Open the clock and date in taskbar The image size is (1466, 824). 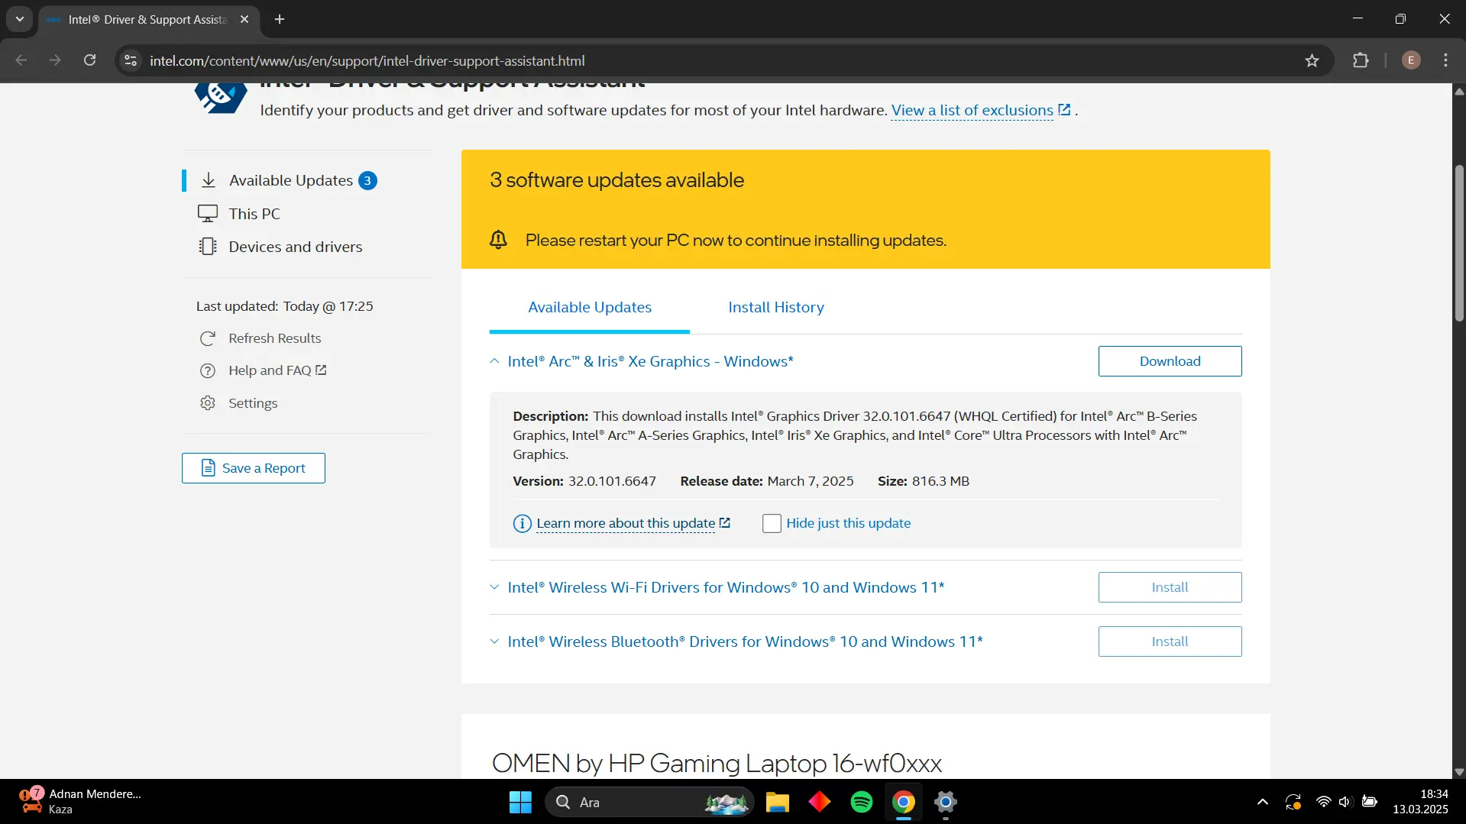coord(1420,802)
